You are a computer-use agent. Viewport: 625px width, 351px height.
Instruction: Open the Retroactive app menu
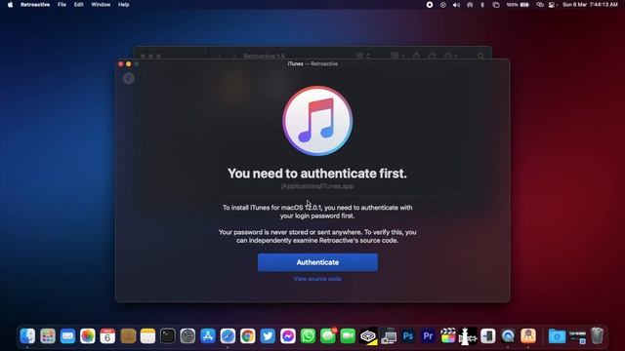pyautogui.click(x=35, y=5)
